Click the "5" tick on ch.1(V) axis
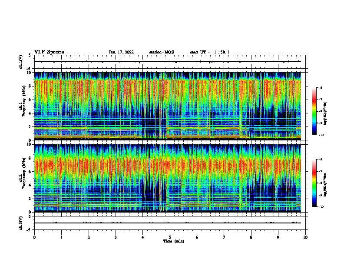 30,56
